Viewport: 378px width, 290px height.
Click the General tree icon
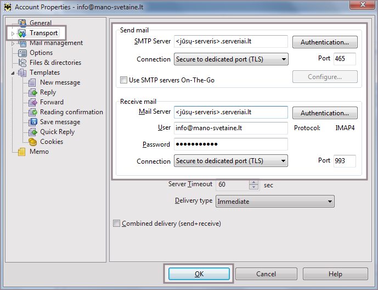click(22, 23)
